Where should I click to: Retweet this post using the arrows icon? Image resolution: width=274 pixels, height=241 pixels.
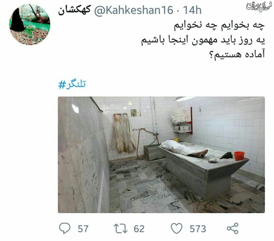121,229
